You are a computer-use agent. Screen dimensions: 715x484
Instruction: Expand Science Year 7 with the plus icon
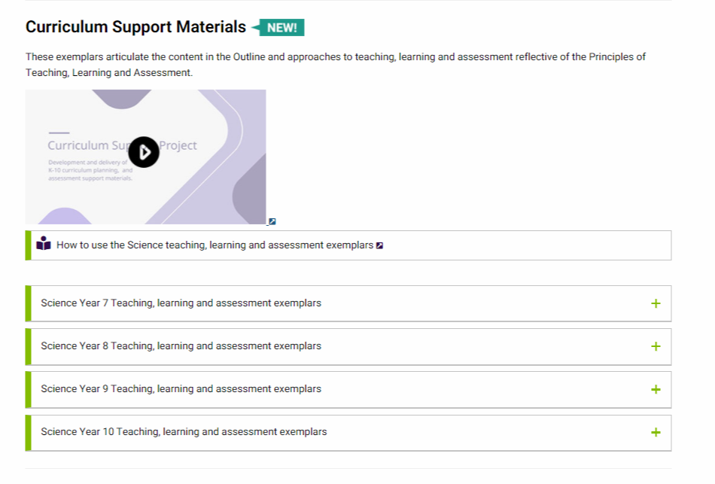[x=656, y=304]
